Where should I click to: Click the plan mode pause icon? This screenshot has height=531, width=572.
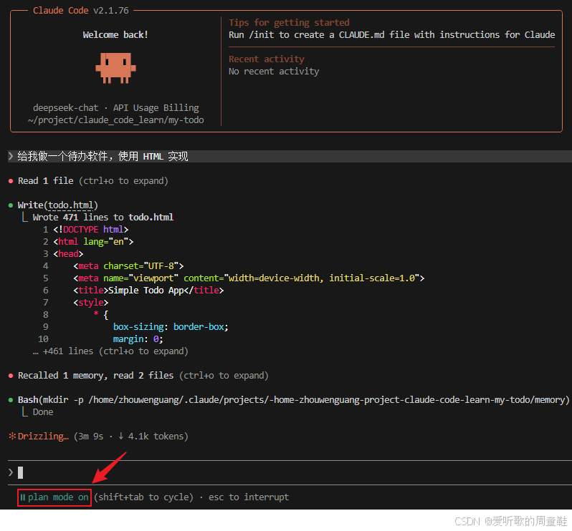[23, 497]
